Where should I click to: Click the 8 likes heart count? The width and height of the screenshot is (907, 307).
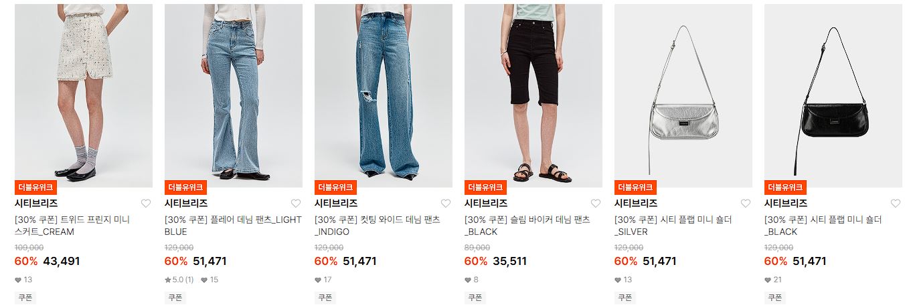471,280
